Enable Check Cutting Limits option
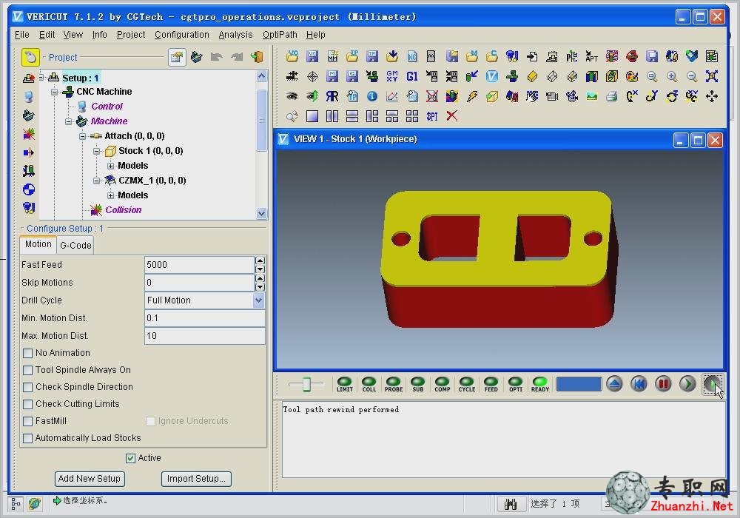The image size is (740, 518). point(28,404)
